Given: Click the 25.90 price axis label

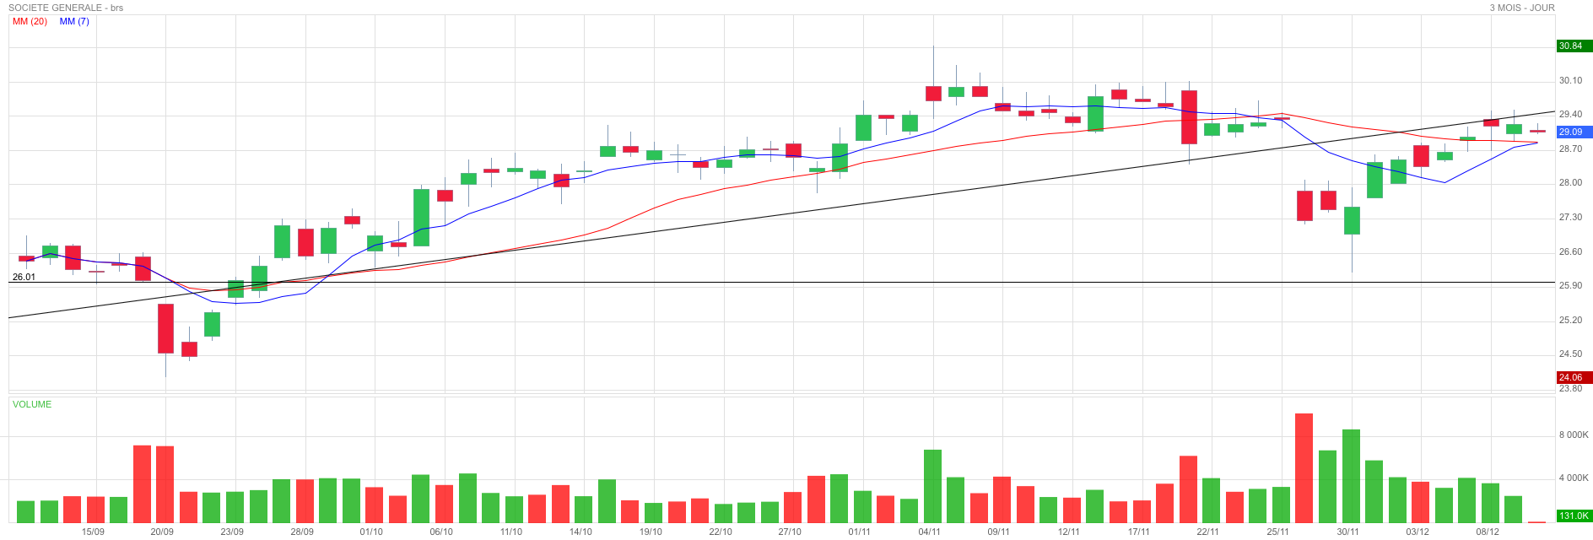Looking at the screenshot, I should (1570, 285).
